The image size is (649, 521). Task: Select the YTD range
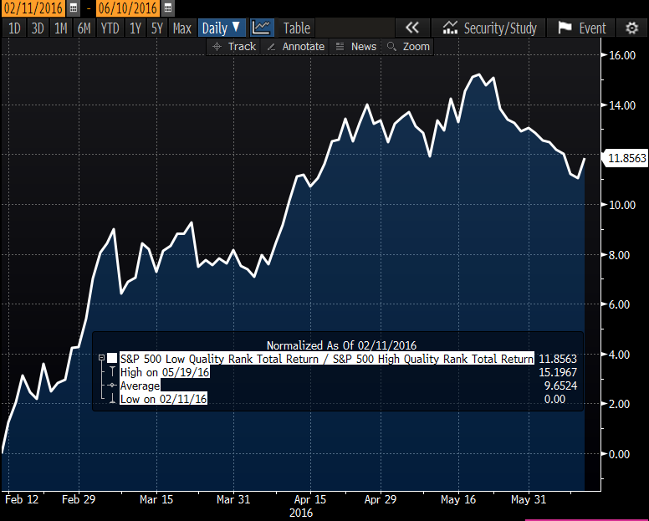click(110, 28)
